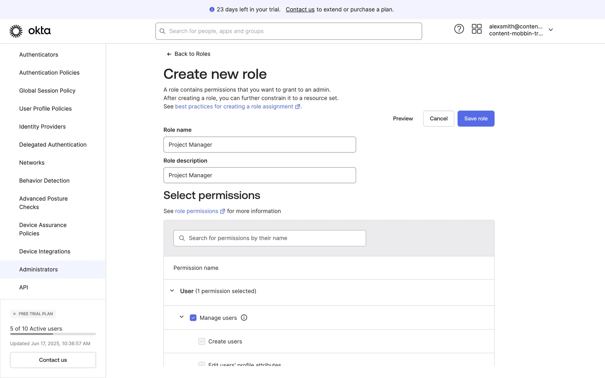Toggle the Create users checkbox

[202, 341]
